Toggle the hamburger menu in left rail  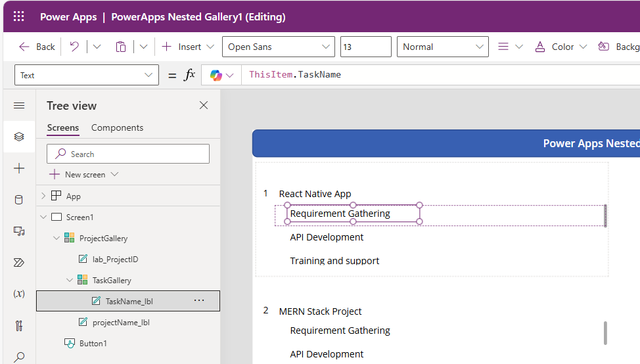point(19,106)
